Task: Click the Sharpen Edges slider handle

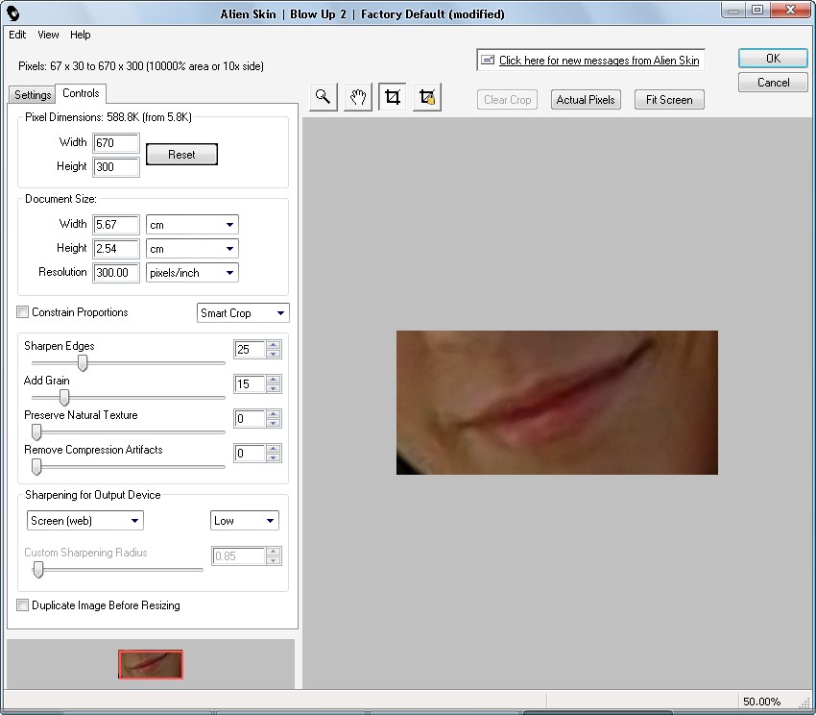Action: pyautogui.click(x=83, y=363)
